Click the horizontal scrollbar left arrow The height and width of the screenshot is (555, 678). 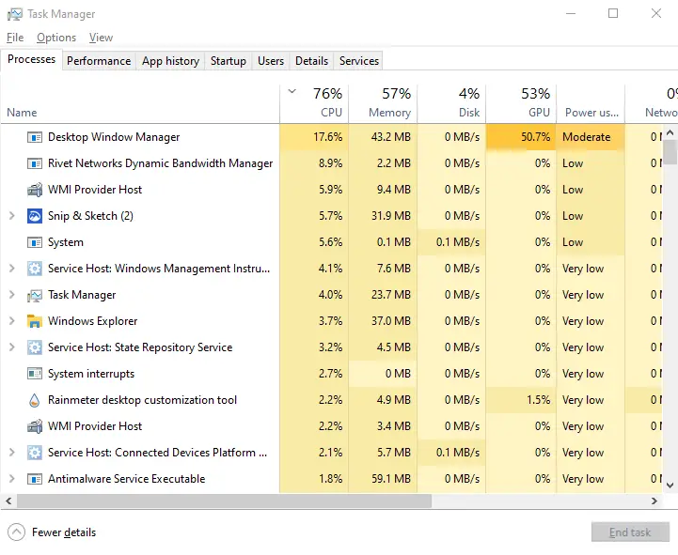tap(8, 501)
